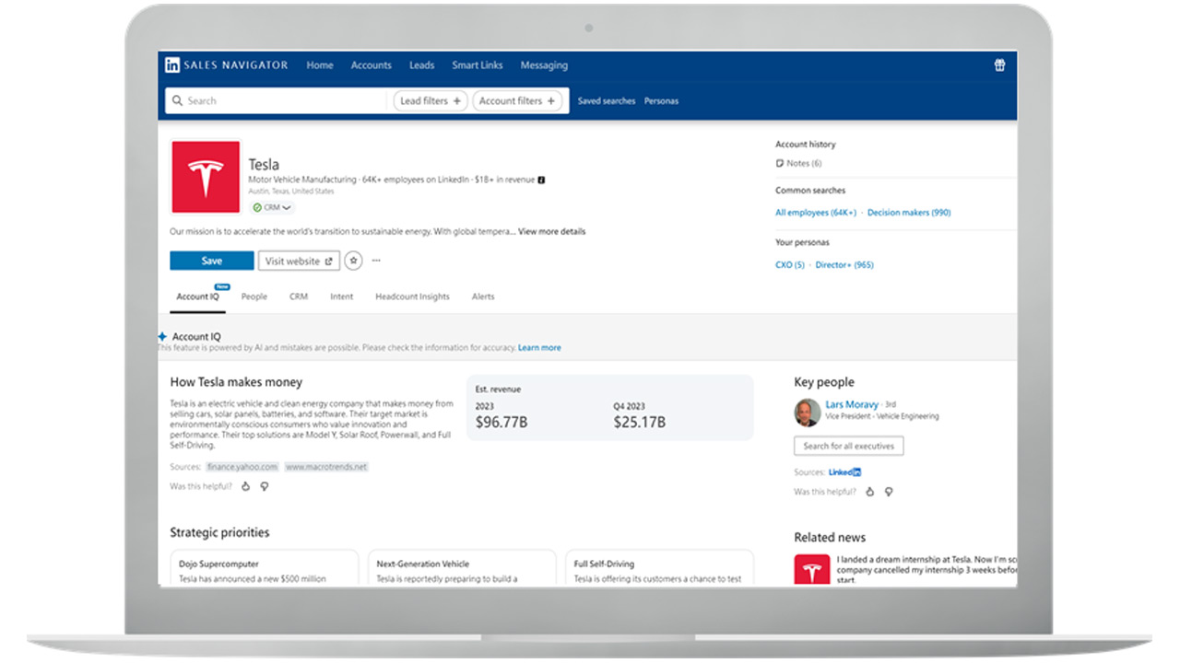Image resolution: width=1180 pixels, height=663 pixels.
Task: Switch to the Intent tab
Action: (341, 297)
